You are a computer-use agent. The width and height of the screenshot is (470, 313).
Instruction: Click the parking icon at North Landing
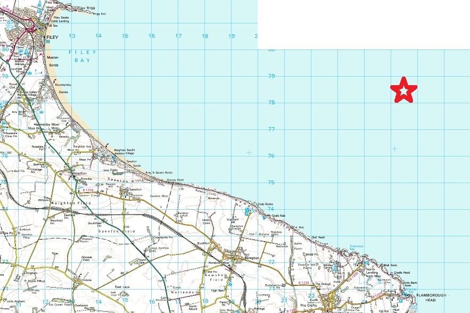point(367,263)
